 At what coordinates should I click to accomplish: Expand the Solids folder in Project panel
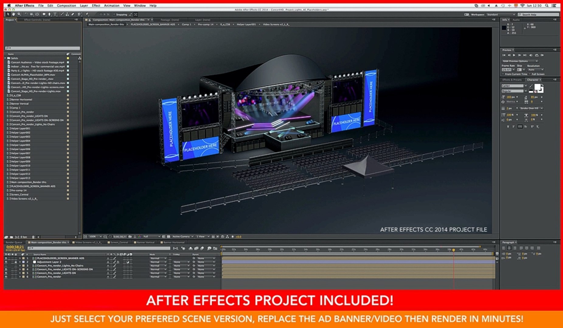(5, 58)
